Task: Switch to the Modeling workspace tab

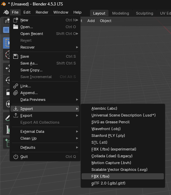Action: (x=121, y=13)
